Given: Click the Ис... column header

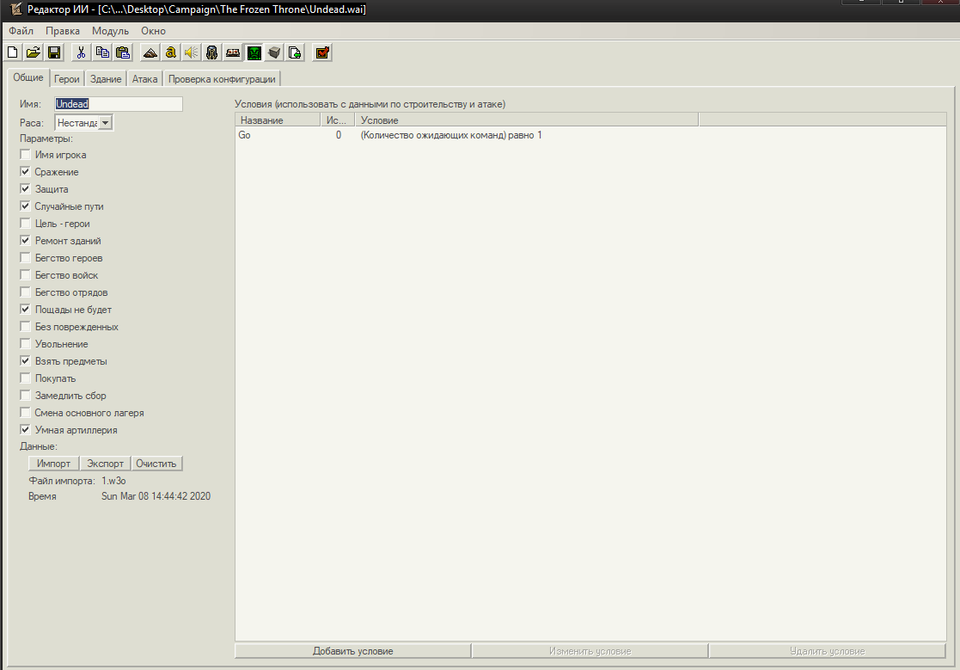Looking at the screenshot, I should [x=338, y=120].
